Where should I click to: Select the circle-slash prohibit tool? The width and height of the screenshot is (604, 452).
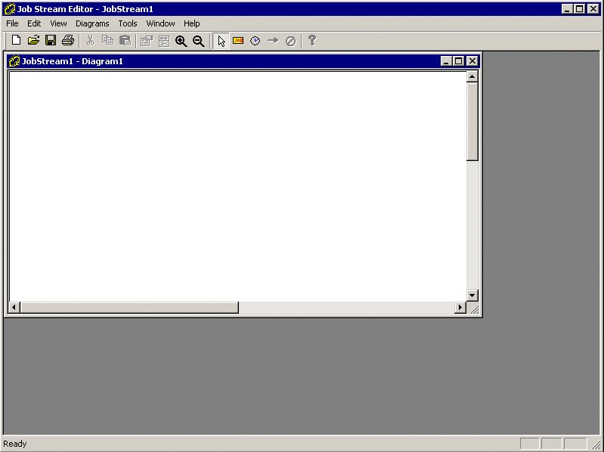(290, 41)
